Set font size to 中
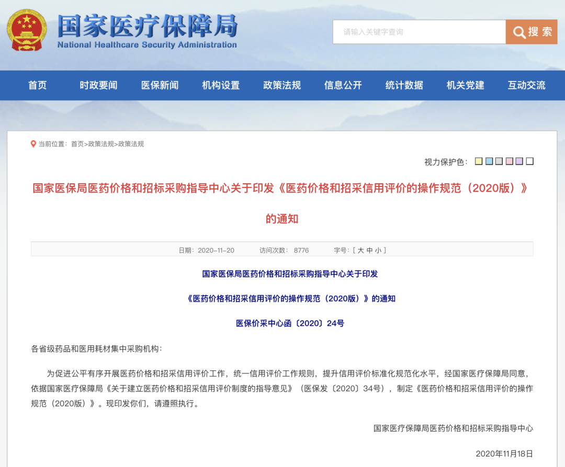This screenshot has width=565, height=467. [x=369, y=250]
